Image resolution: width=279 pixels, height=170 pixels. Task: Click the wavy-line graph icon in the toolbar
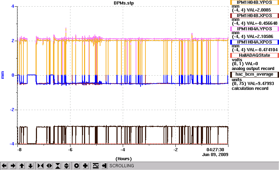tap(96, 166)
